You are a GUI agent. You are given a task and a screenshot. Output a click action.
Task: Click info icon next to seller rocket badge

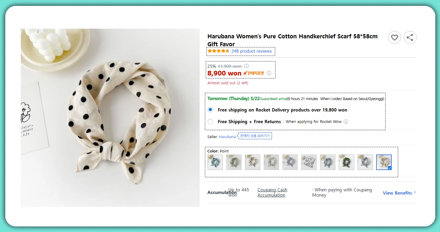point(269,73)
